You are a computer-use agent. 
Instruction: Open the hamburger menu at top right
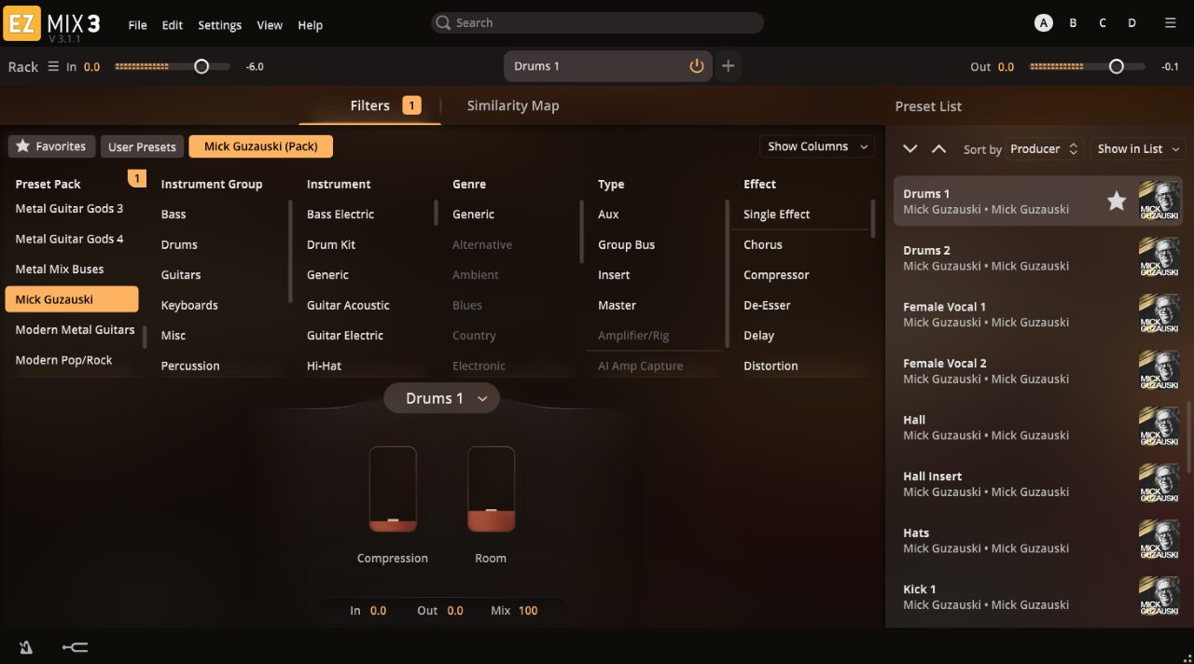point(1170,23)
